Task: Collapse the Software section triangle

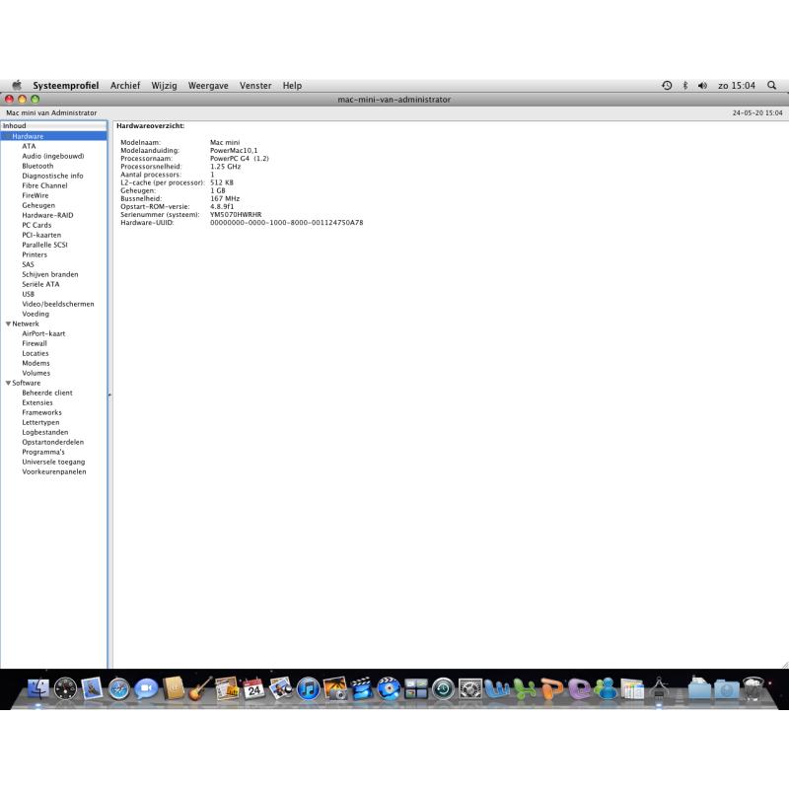Action: [x=8, y=383]
